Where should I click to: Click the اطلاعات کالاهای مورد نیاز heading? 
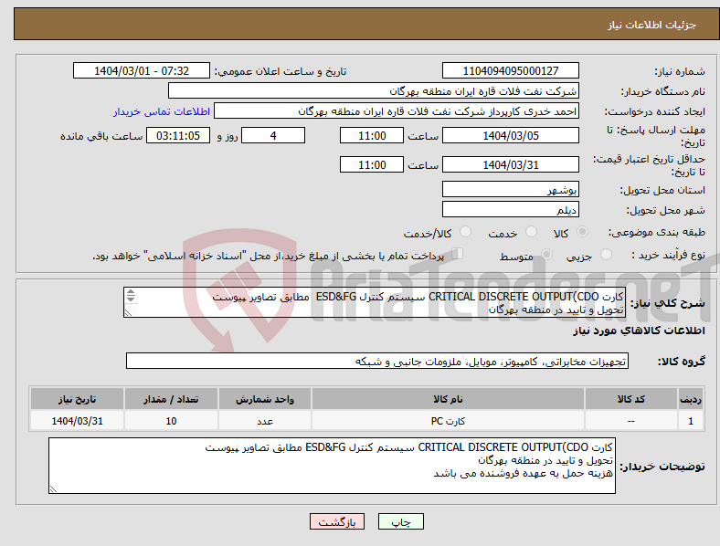click(639, 331)
